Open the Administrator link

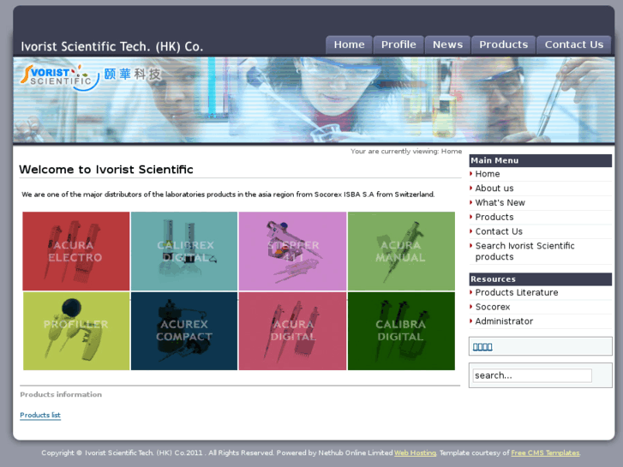504,321
